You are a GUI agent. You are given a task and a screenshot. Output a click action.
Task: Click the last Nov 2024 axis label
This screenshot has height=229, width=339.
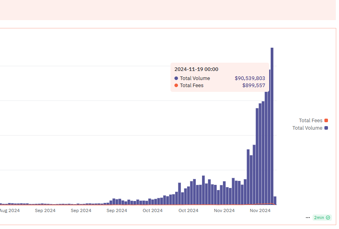(x=260, y=210)
